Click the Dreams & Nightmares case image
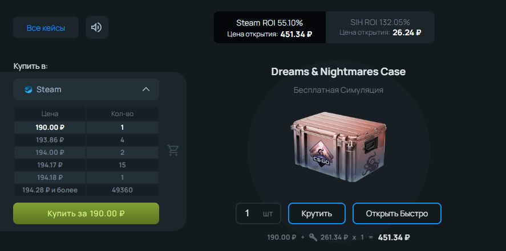This screenshot has width=506, height=251. click(x=338, y=147)
